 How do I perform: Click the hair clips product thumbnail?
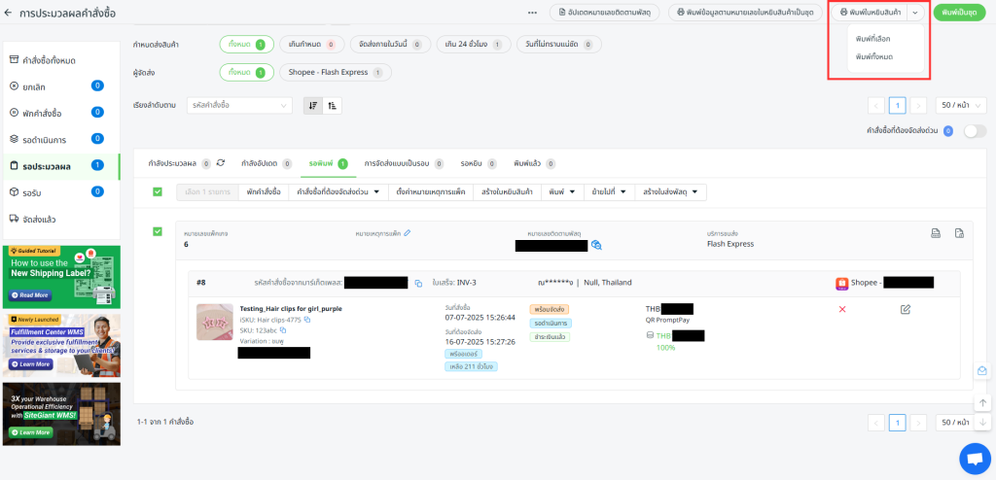(x=215, y=322)
